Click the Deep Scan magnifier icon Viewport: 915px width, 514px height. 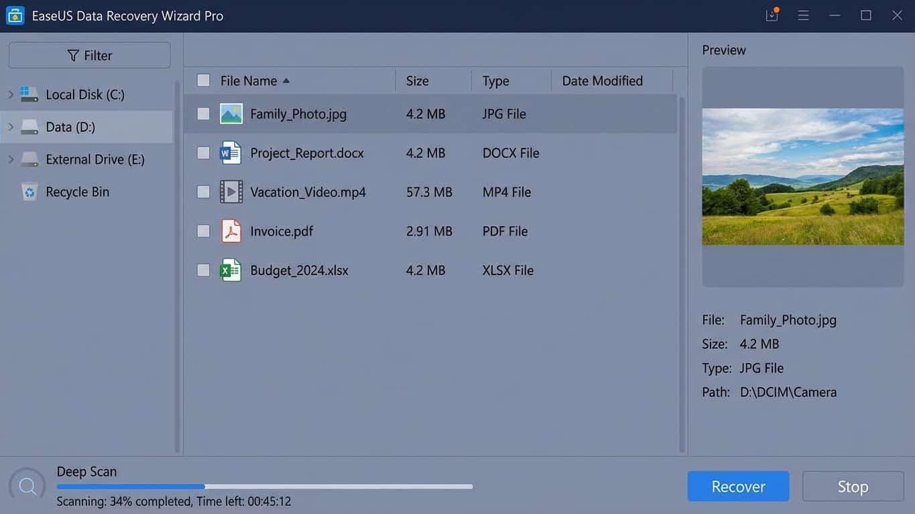[27, 487]
